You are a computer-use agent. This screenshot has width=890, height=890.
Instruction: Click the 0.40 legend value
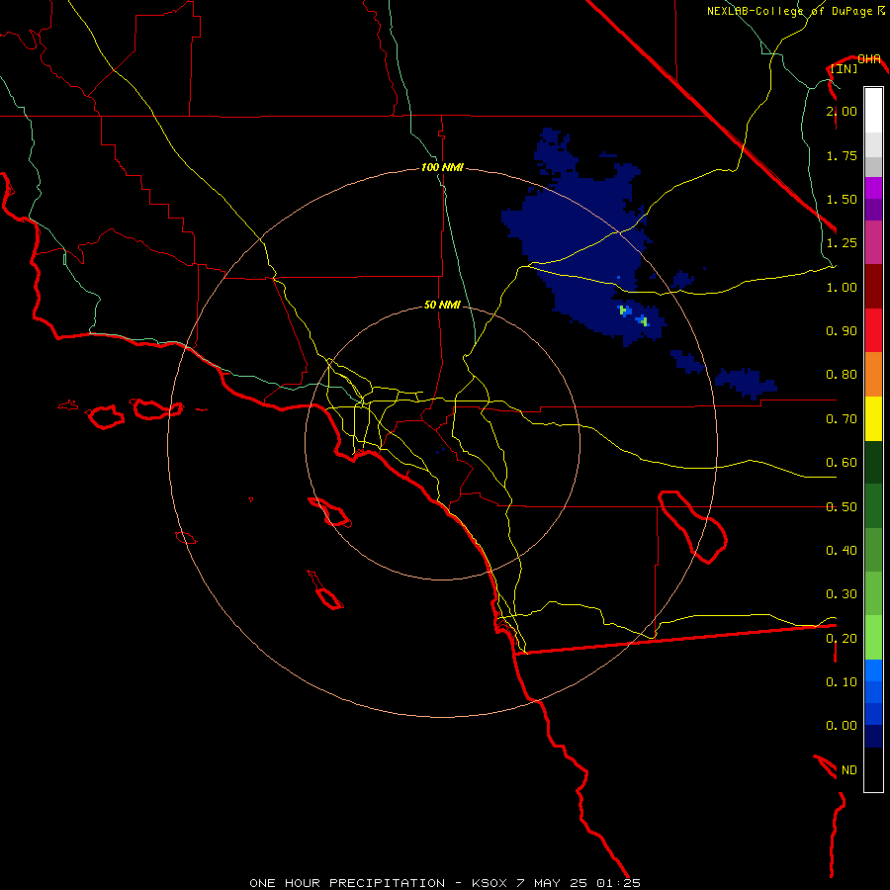pyautogui.click(x=842, y=550)
